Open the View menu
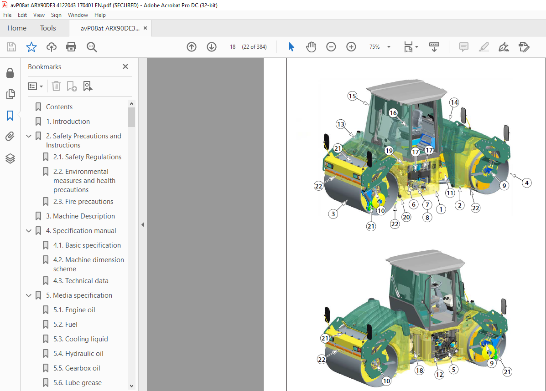This screenshot has width=546, height=391. click(x=39, y=15)
